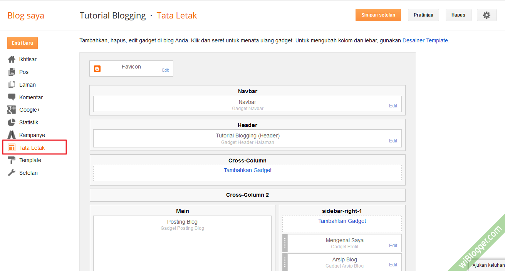Screen dimensions: 505x271
Task: Click the Pos documents icon
Action: pos(12,72)
